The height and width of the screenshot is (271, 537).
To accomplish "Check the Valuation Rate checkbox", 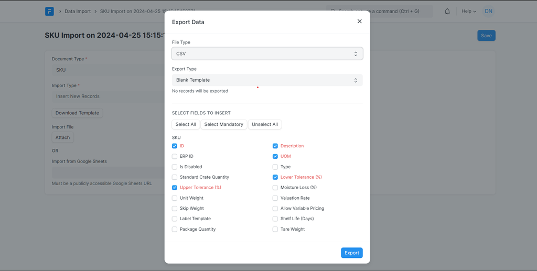I will (x=275, y=198).
